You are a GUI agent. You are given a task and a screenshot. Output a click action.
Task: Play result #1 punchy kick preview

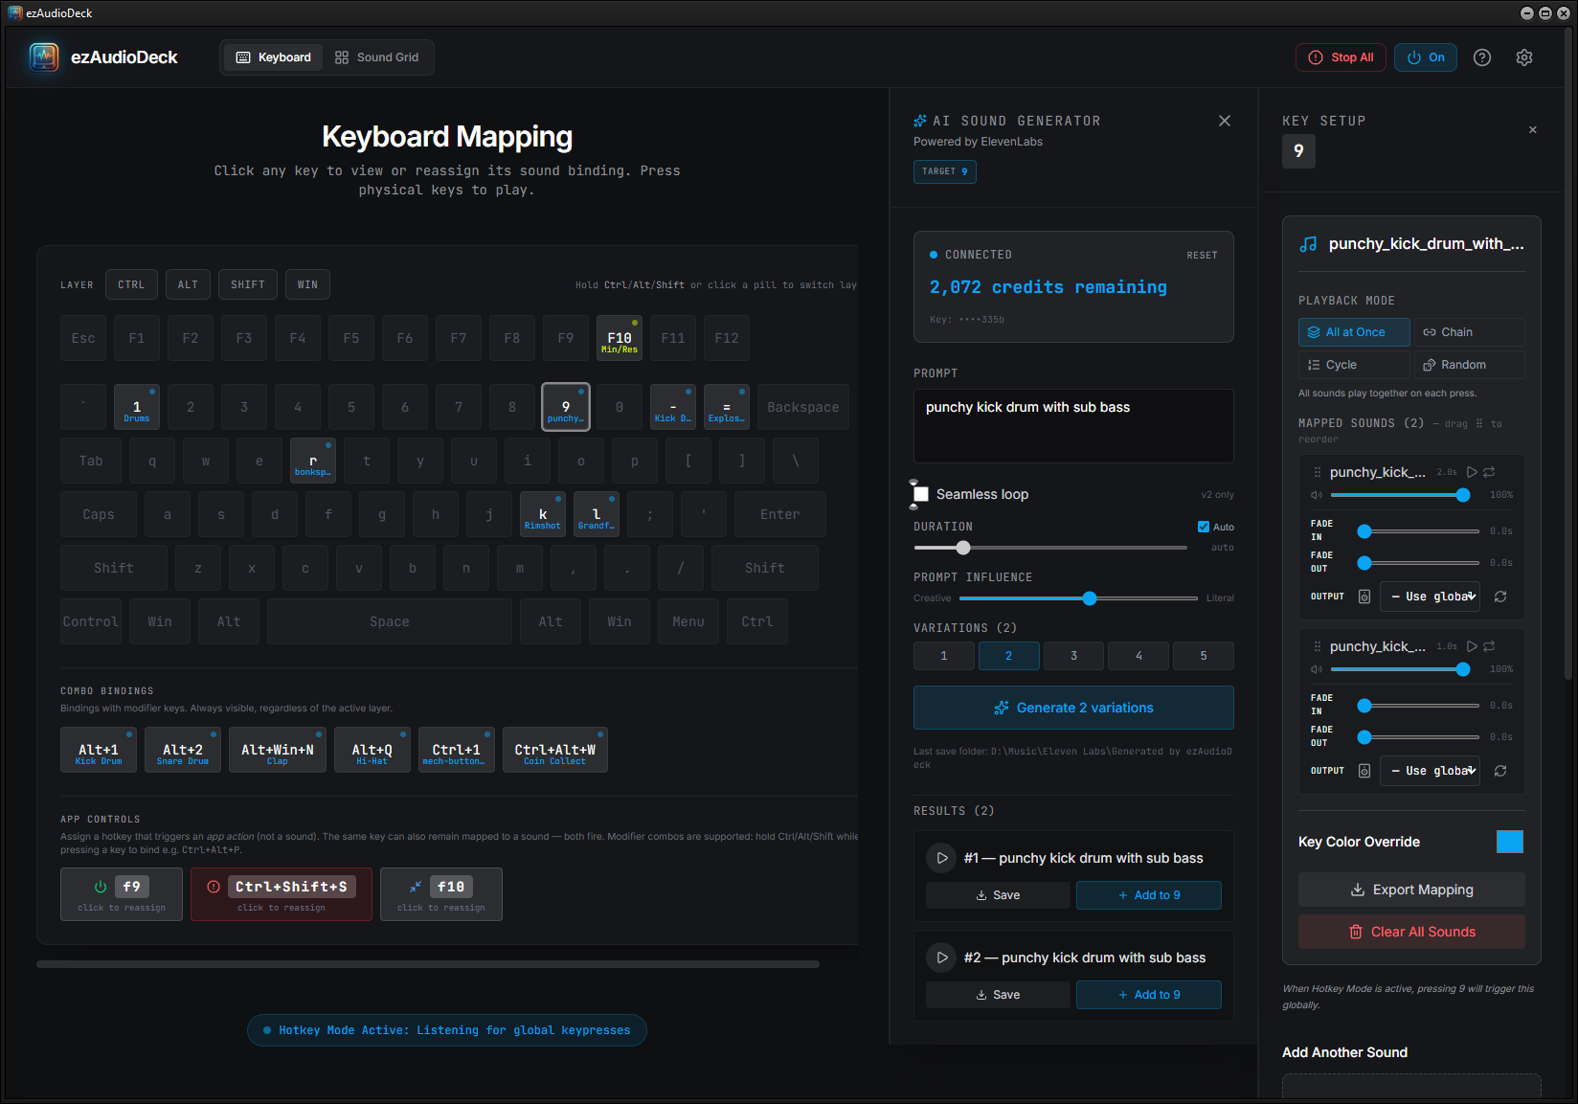click(941, 858)
